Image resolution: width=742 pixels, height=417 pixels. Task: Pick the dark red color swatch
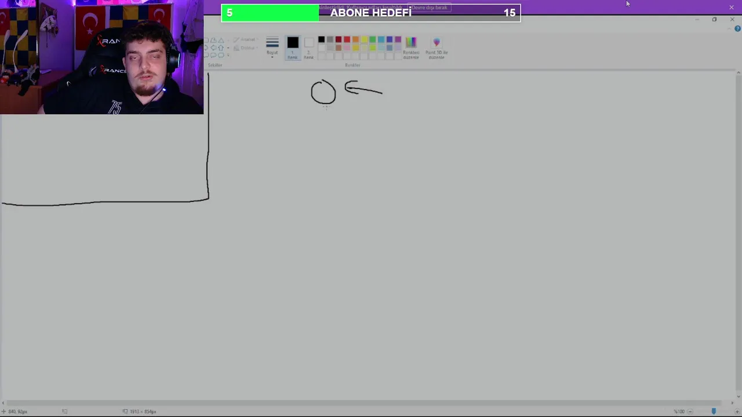[339, 39]
